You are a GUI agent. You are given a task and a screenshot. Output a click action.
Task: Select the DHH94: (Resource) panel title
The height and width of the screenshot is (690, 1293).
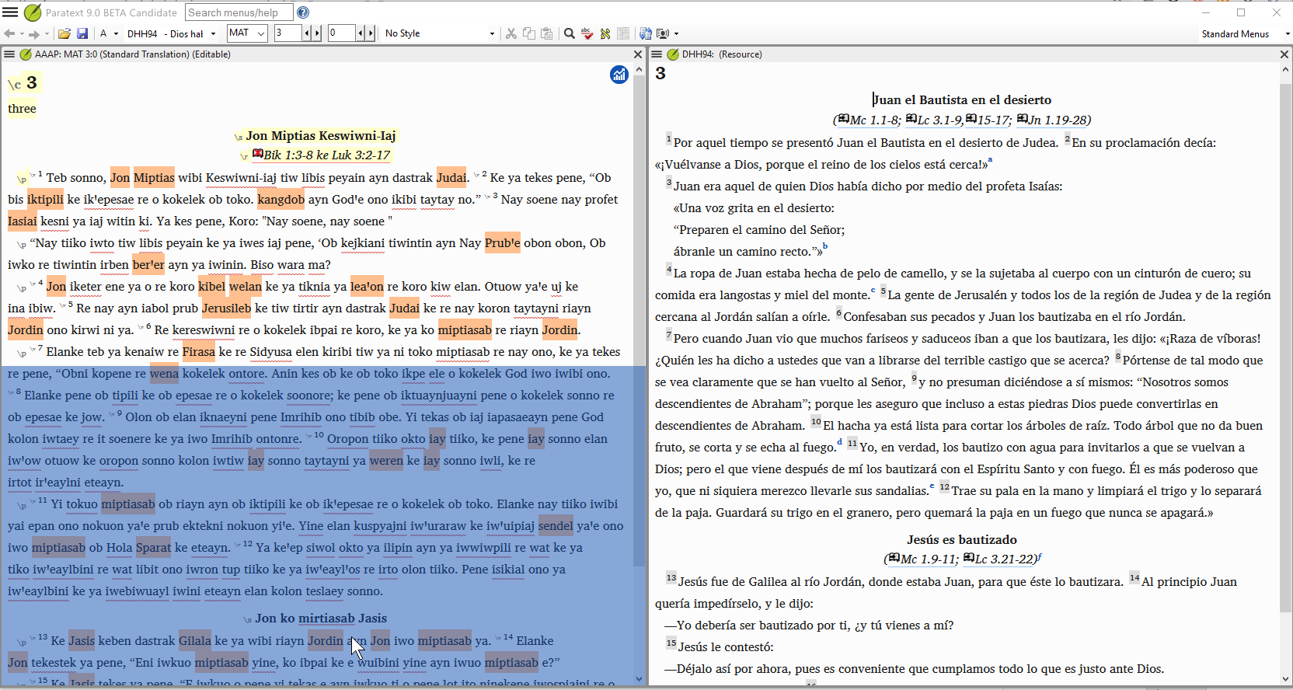coord(722,54)
